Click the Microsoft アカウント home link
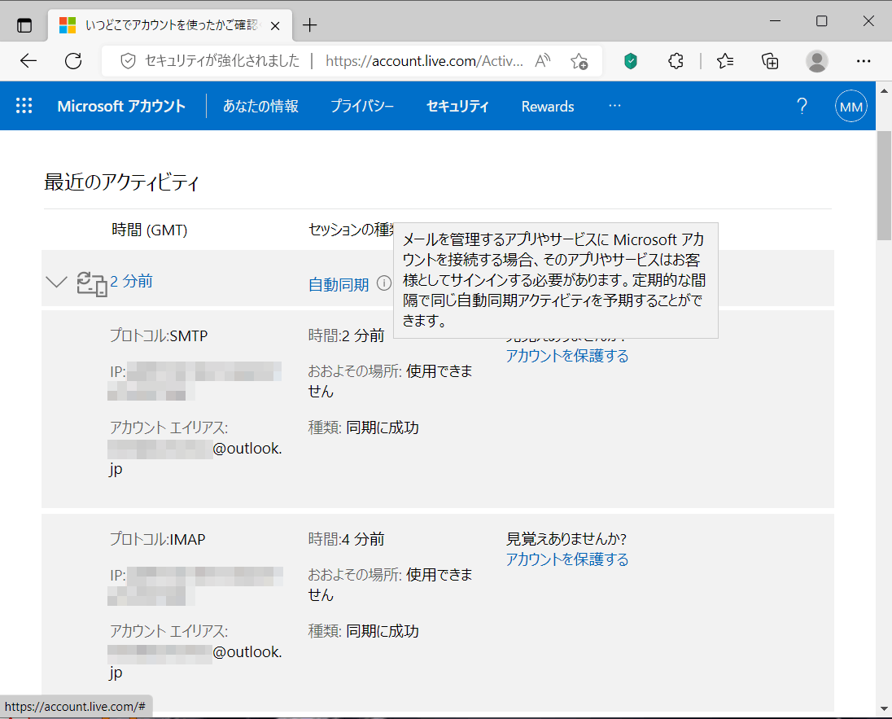This screenshot has width=892, height=719. pyautogui.click(x=121, y=107)
